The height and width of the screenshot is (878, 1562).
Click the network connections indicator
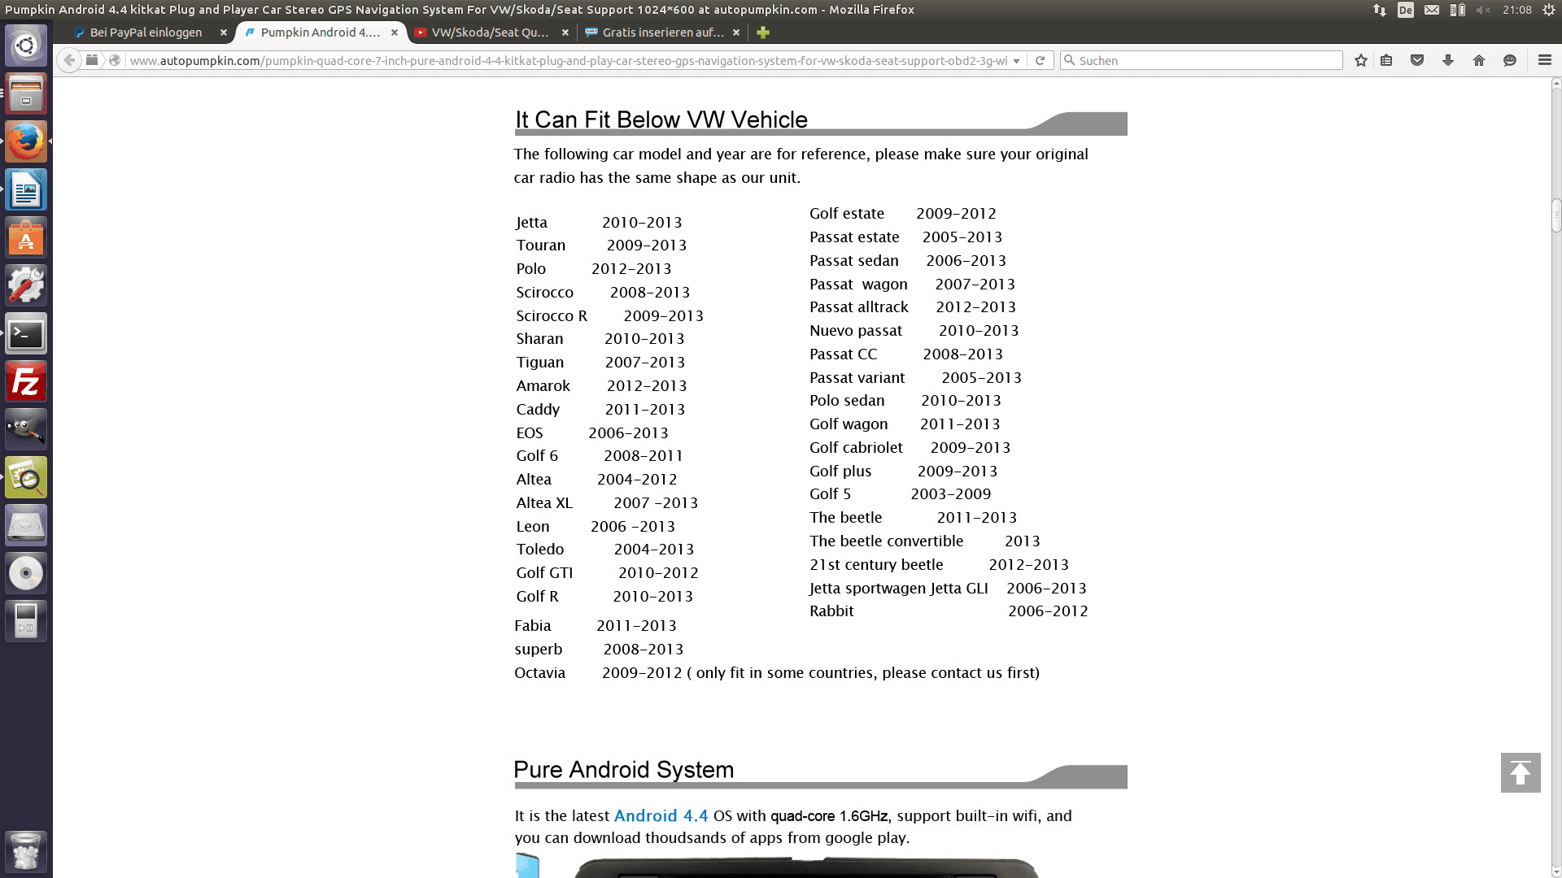click(x=1380, y=10)
